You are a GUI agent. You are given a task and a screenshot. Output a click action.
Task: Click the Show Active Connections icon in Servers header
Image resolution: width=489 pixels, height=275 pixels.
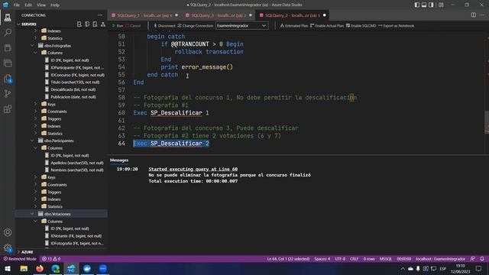(x=95, y=24)
